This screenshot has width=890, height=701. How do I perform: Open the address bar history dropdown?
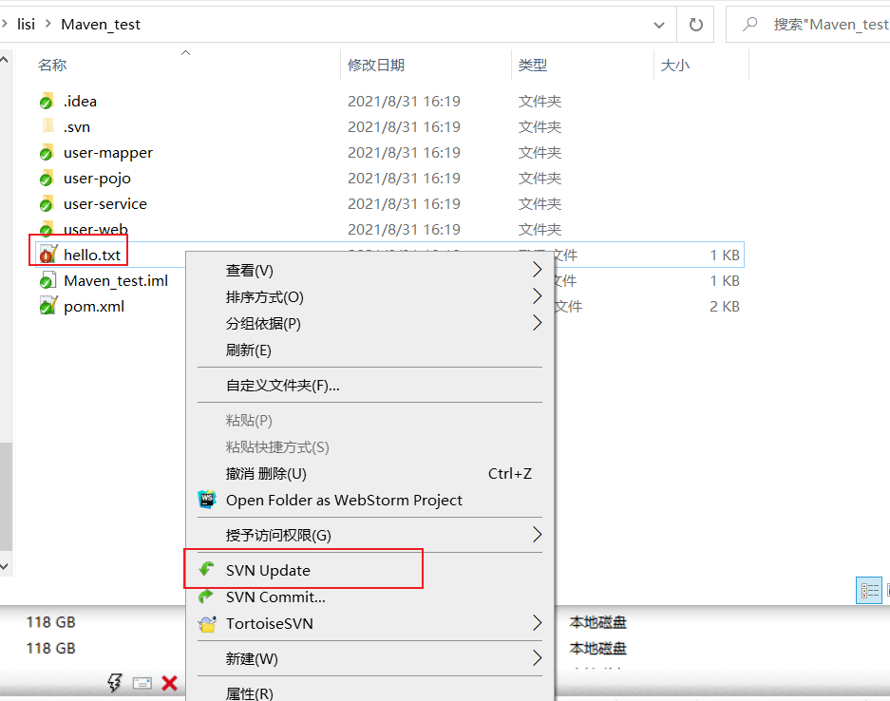coord(659,24)
